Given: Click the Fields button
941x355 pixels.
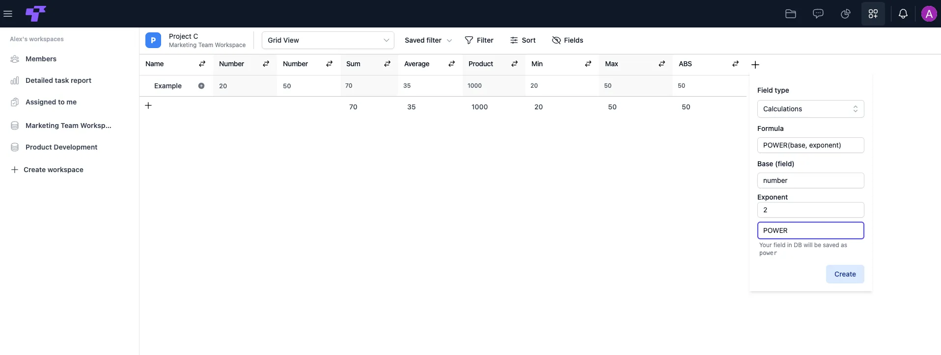Looking at the screenshot, I should (x=568, y=40).
